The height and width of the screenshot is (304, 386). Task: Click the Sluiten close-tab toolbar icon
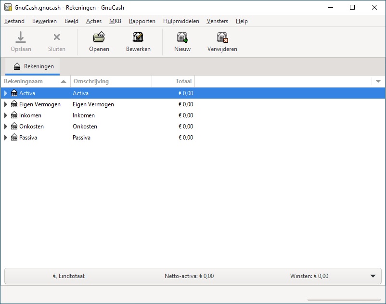pos(56,38)
